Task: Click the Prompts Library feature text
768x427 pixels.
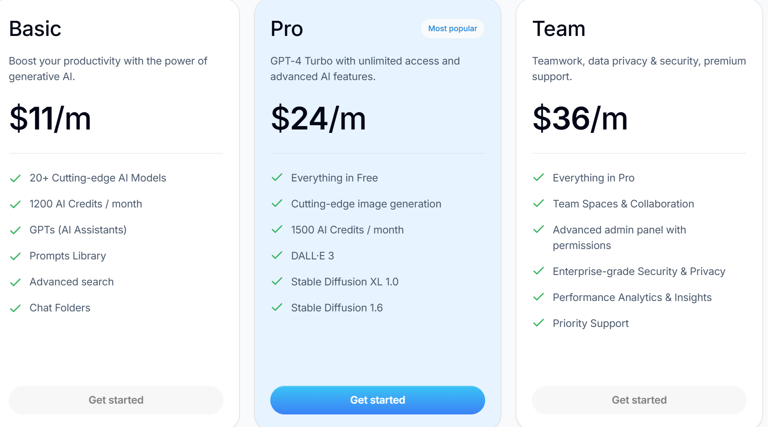Action: [x=68, y=256]
